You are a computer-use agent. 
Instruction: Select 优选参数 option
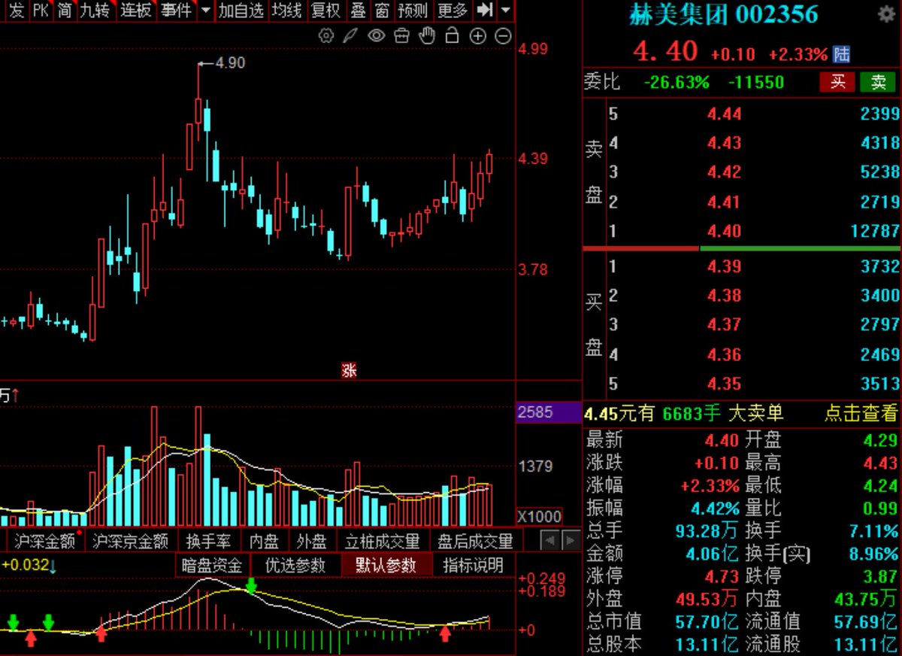coord(295,565)
